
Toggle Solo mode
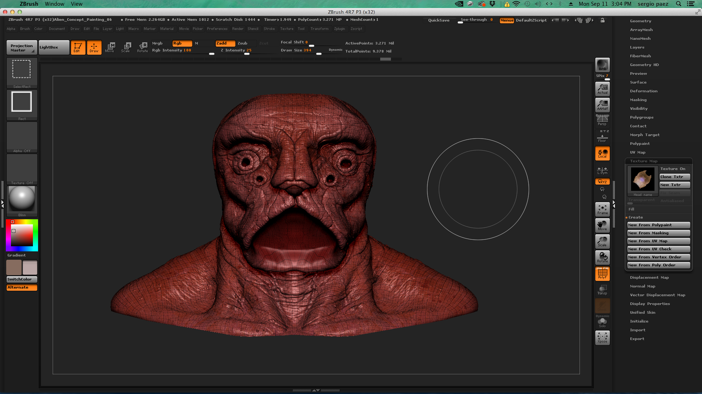click(x=602, y=322)
